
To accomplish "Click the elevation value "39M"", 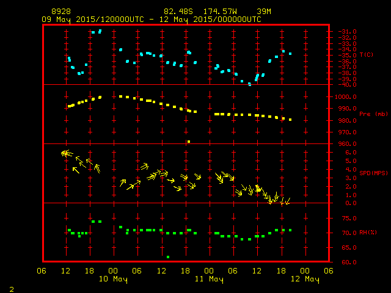I will tap(264, 12).
